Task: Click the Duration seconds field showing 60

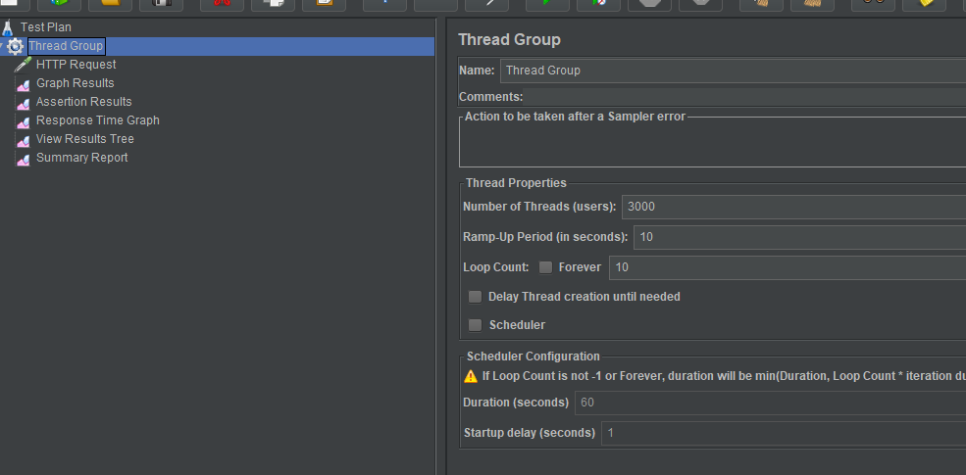Action: 770,403
